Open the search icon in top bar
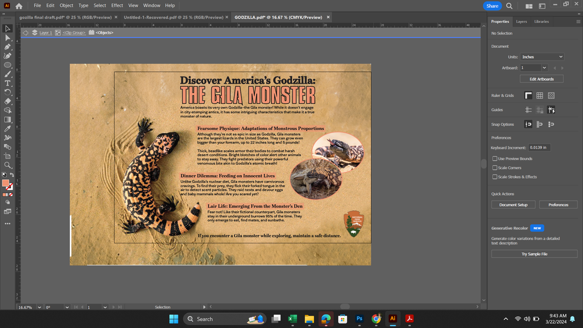583x328 pixels. coord(509,6)
